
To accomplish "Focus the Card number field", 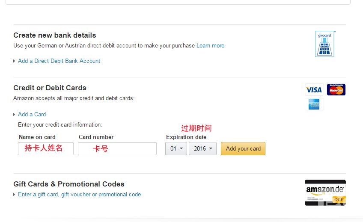I will (x=117, y=148).
